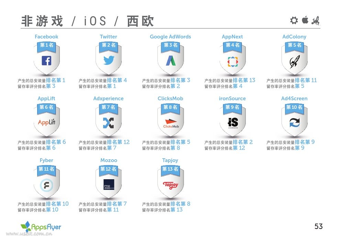The height and width of the screenshot is (240, 341).
Task: Click the Mozoo logo icon
Action: pos(109,185)
